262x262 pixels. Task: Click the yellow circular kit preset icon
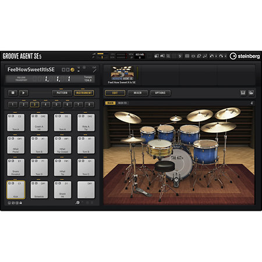tap(72, 70)
